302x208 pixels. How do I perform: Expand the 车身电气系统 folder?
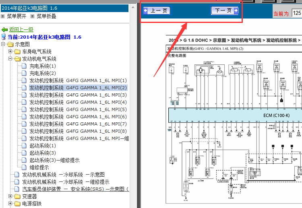pos(10,51)
